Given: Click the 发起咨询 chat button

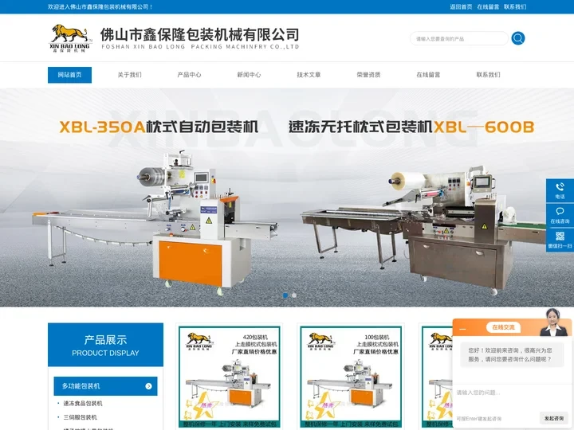Looking at the screenshot, I should (x=554, y=418).
